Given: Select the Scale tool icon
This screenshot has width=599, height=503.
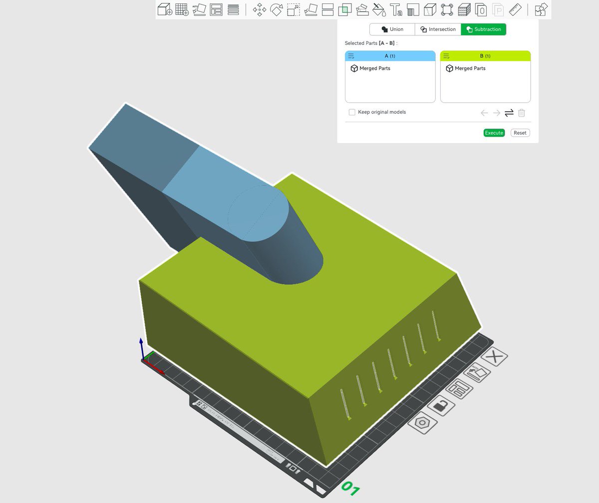Looking at the screenshot, I should click(294, 9).
